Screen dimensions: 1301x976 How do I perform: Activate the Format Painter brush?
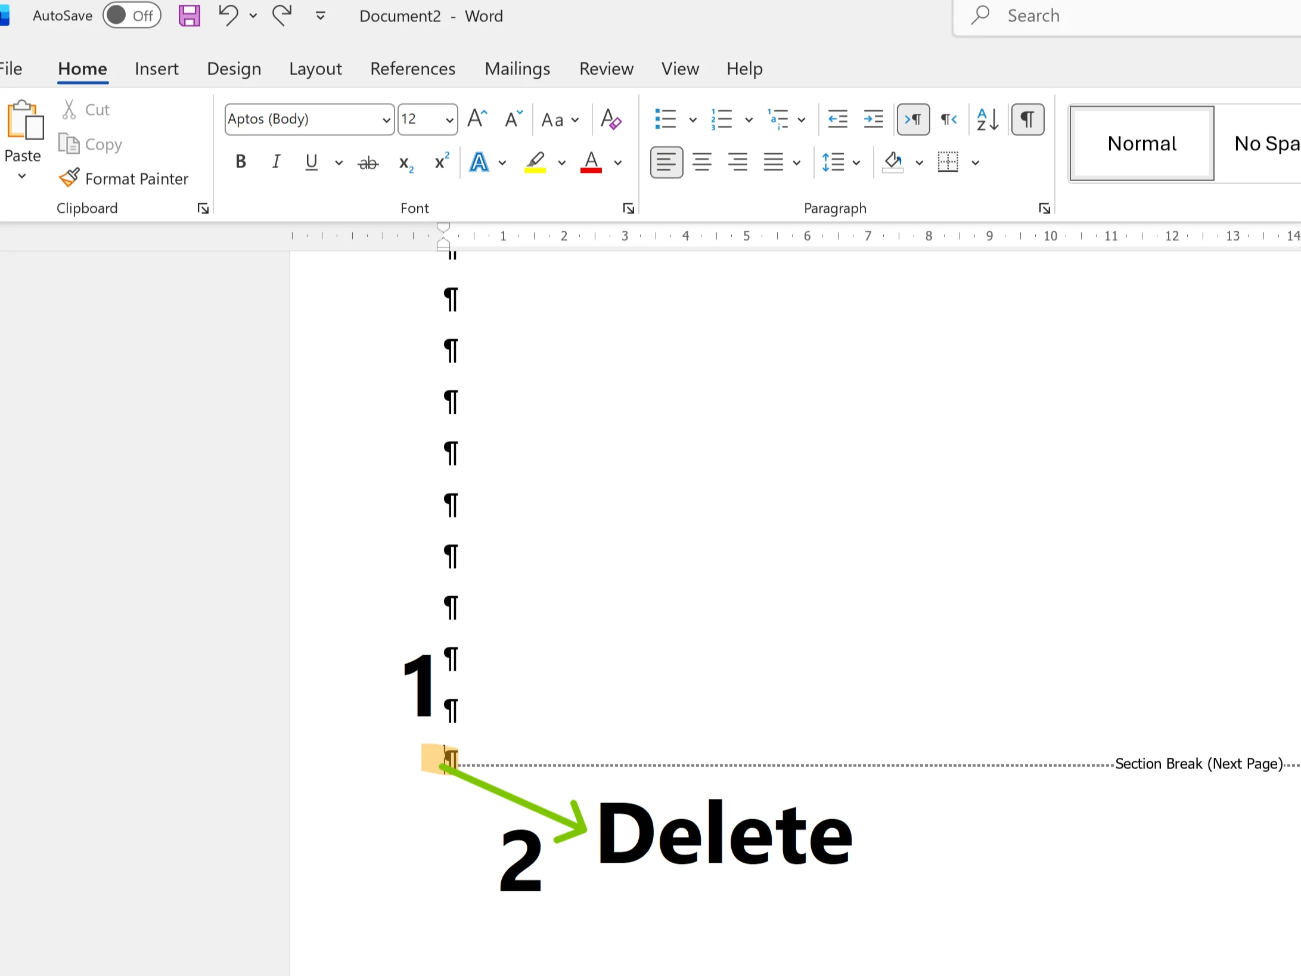(x=123, y=178)
